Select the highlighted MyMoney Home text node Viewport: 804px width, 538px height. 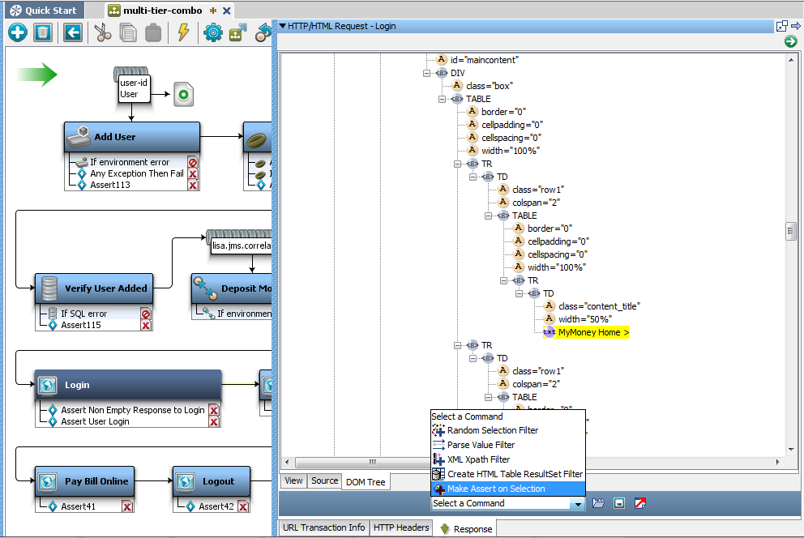tap(593, 332)
